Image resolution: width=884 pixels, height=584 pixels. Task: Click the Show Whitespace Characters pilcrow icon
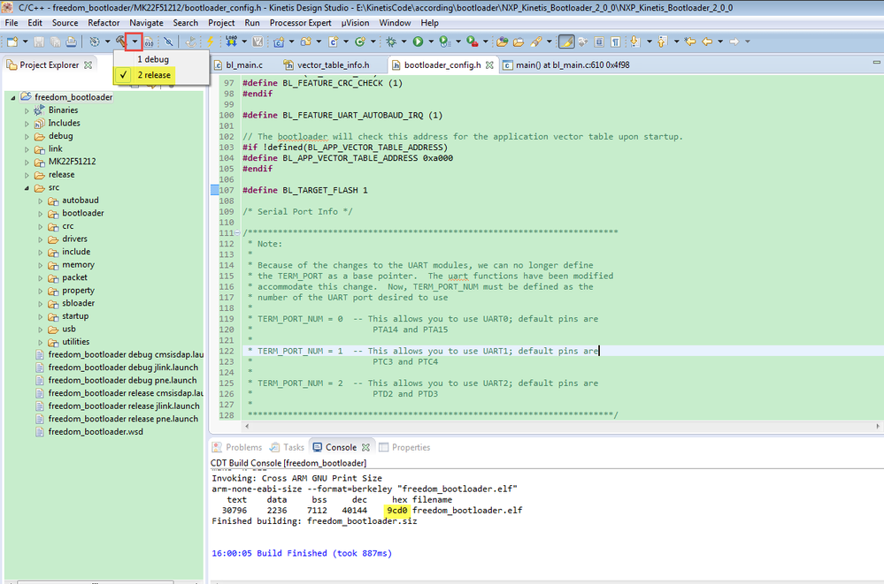click(614, 42)
